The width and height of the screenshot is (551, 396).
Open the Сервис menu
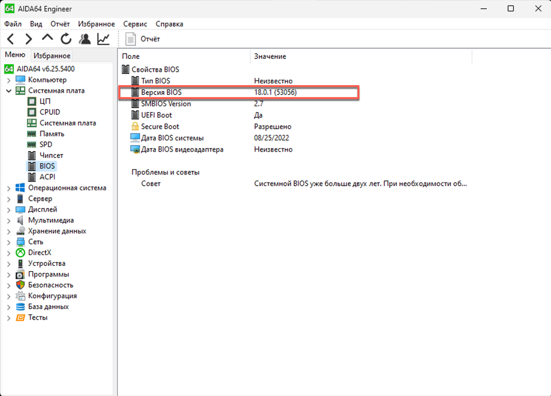(135, 24)
